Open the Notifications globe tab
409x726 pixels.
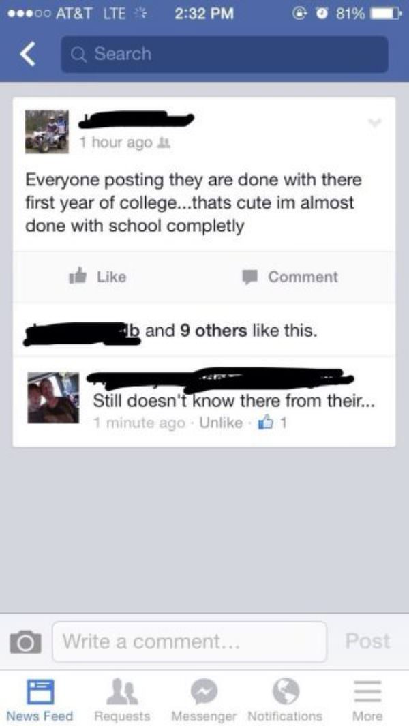click(285, 699)
